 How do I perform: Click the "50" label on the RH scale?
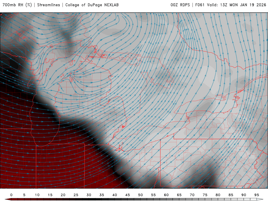point(140,195)
